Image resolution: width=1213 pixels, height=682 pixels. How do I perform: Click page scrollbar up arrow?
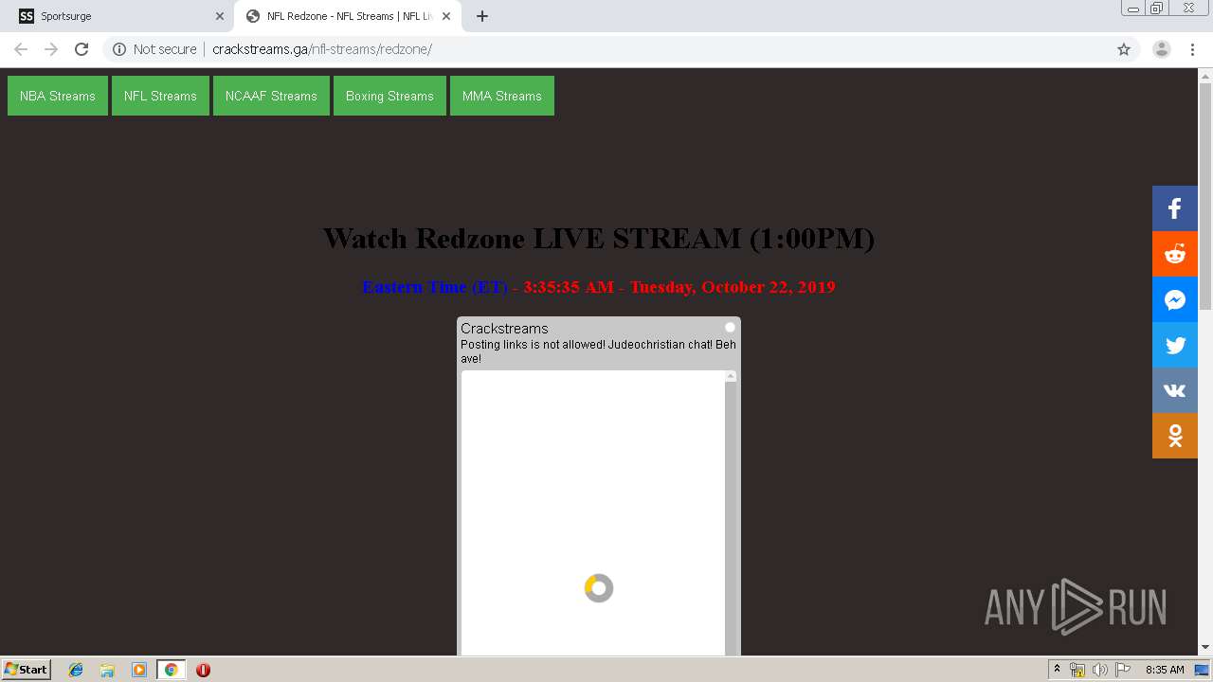click(x=1205, y=76)
